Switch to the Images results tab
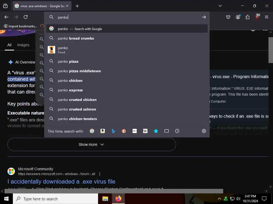273x204 pixels. point(23,45)
